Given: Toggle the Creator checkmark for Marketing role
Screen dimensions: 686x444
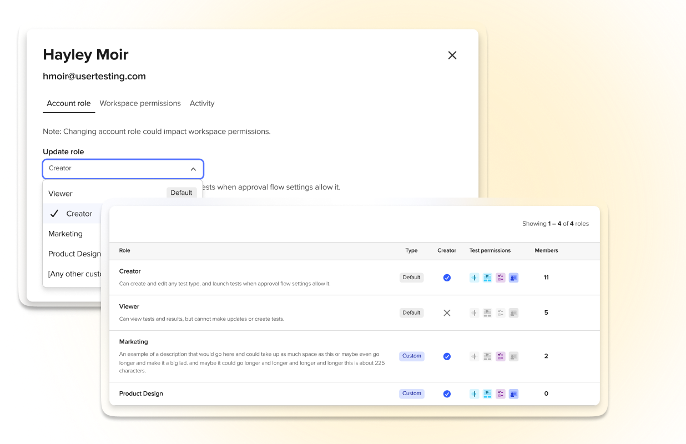Looking at the screenshot, I should 447,356.
